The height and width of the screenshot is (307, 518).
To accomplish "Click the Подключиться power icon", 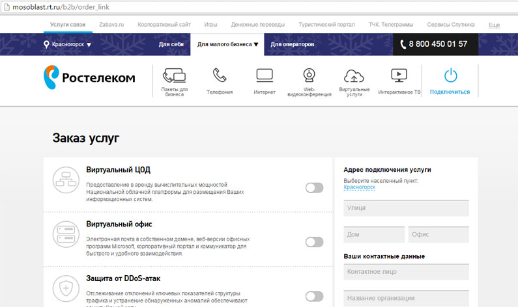I will pyautogui.click(x=450, y=75).
